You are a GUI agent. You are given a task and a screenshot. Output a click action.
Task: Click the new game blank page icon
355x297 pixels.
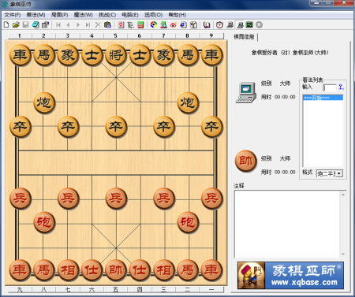point(6,24)
